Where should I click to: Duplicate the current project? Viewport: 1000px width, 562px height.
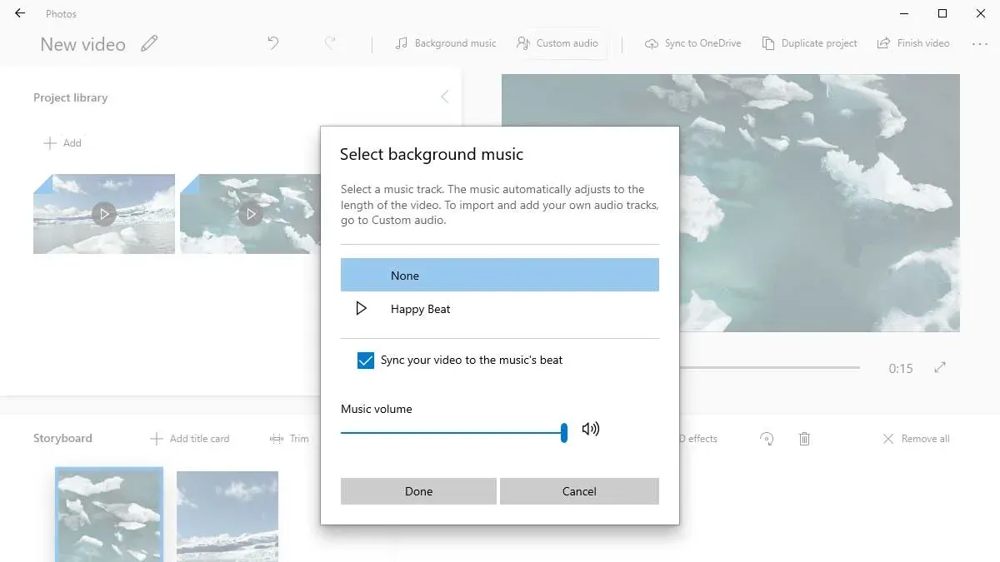pos(809,43)
